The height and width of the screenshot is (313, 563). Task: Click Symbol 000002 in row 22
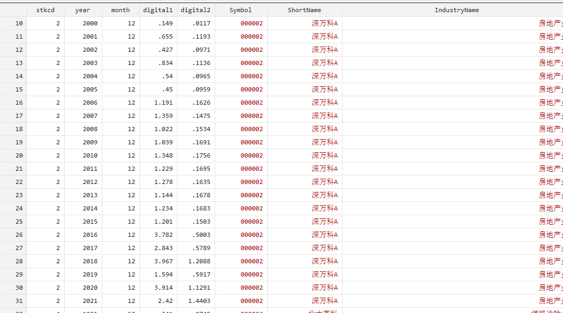(x=241, y=182)
